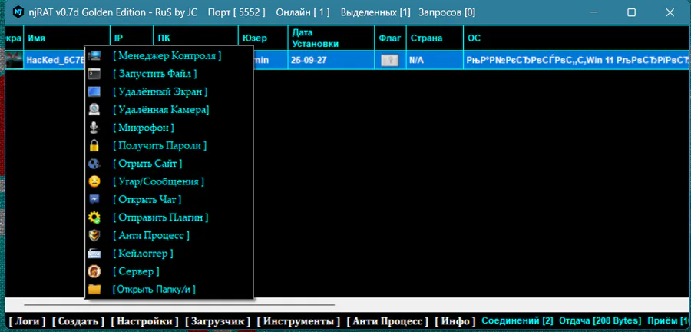Open Настройки from bottom bar
The image size is (691, 332).
coord(144,321)
